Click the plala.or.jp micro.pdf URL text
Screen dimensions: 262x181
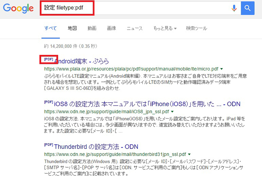coord(131,69)
